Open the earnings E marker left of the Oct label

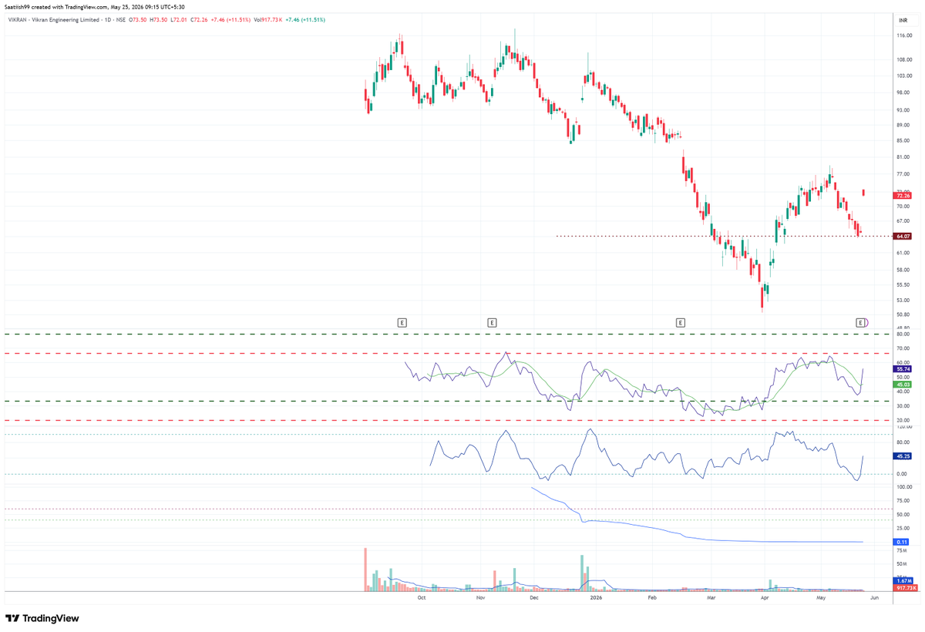402,323
